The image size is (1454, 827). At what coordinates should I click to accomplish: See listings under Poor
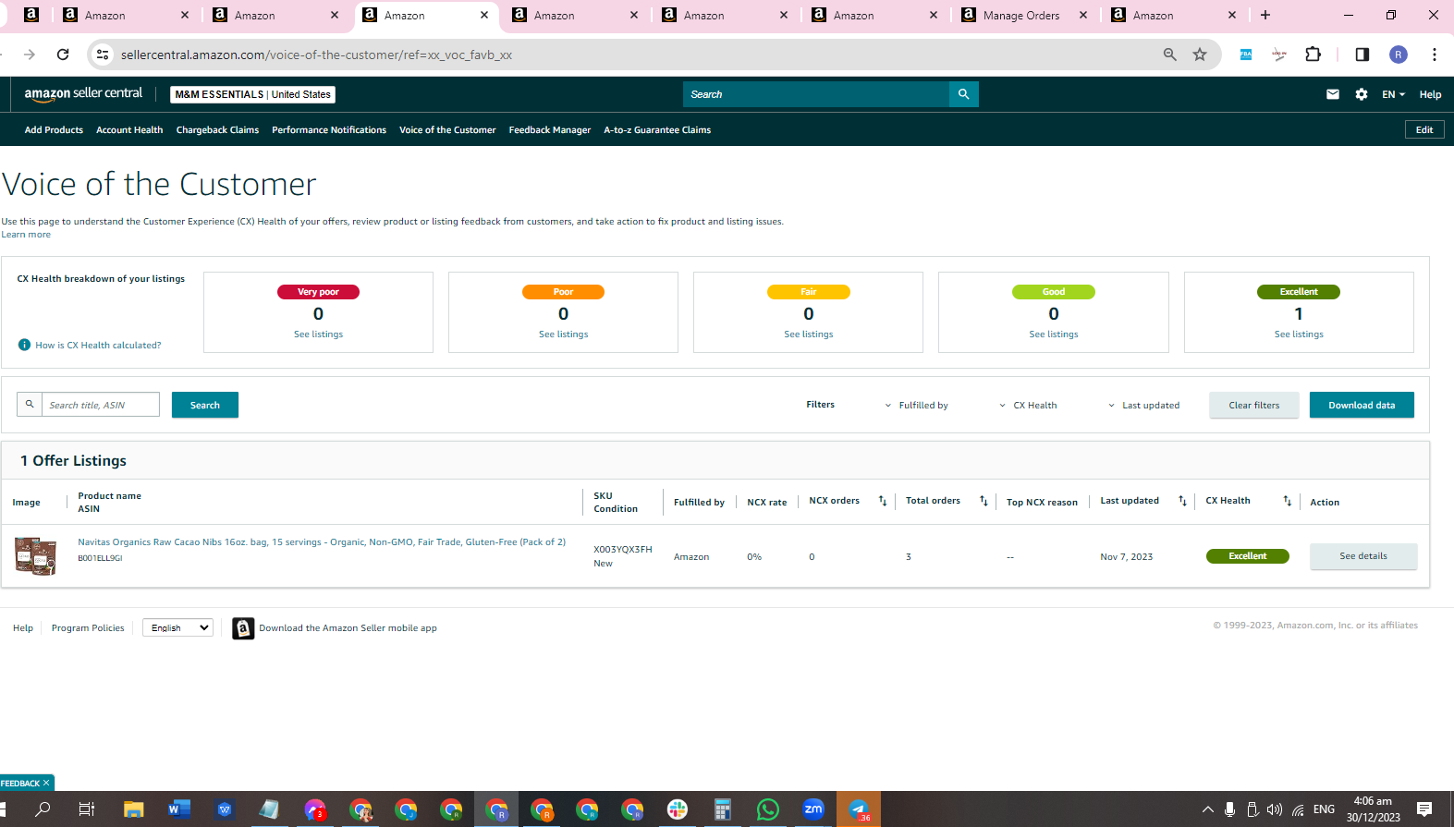pos(563,334)
